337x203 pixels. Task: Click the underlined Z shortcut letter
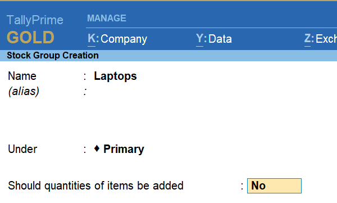pos(308,39)
